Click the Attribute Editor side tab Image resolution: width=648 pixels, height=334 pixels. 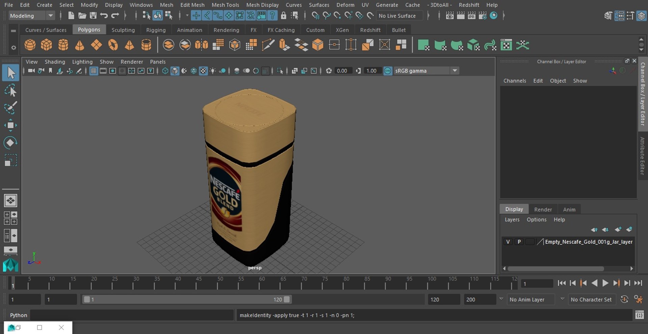coord(643,156)
